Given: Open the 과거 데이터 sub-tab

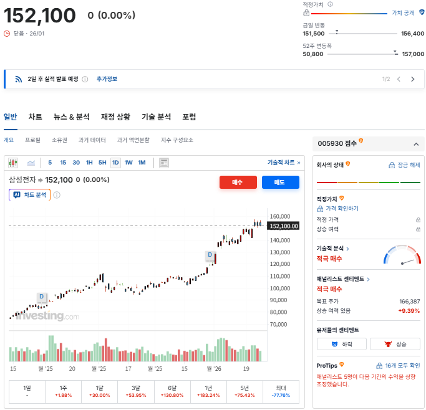Looking at the screenshot, I should click(92, 140).
